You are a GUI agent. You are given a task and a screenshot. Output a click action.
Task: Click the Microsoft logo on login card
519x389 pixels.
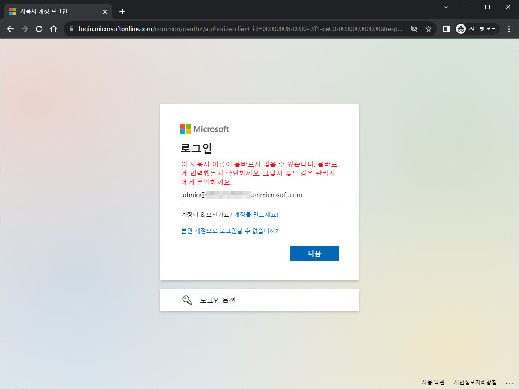click(x=204, y=129)
